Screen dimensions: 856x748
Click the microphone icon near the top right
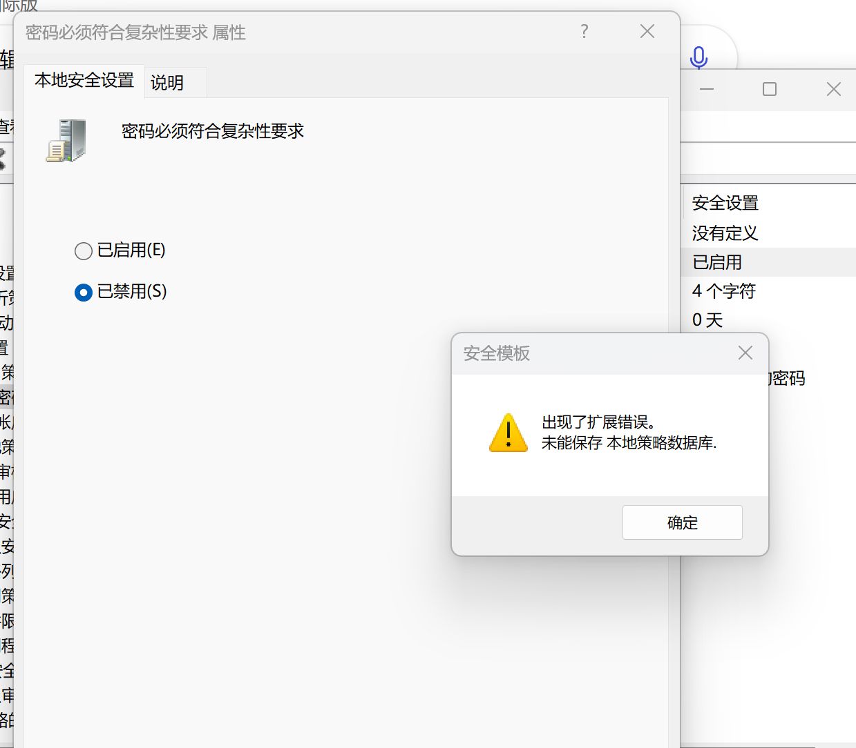pos(698,59)
